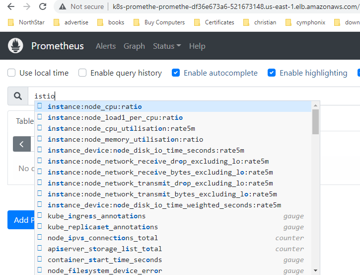This screenshot has height=275, width=360.
Task: Select node_filesystem_device_error suggestion
Action: click(174, 271)
